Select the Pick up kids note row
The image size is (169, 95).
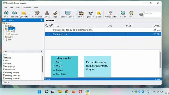[x=103, y=30]
